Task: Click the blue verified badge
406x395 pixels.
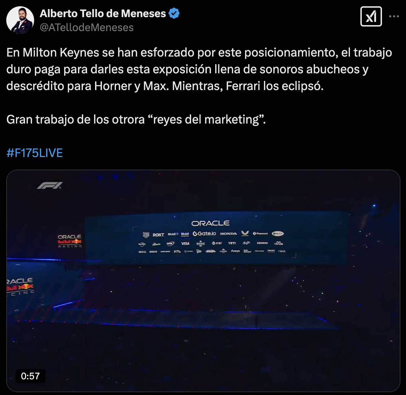Action: click(174, 14)
